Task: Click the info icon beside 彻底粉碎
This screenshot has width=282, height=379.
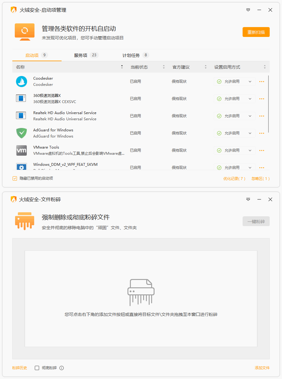Action: click(62, 368)
